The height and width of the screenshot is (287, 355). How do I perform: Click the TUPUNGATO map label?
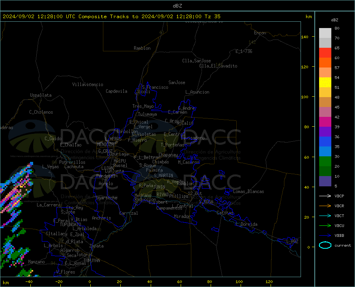pos(71,225)
